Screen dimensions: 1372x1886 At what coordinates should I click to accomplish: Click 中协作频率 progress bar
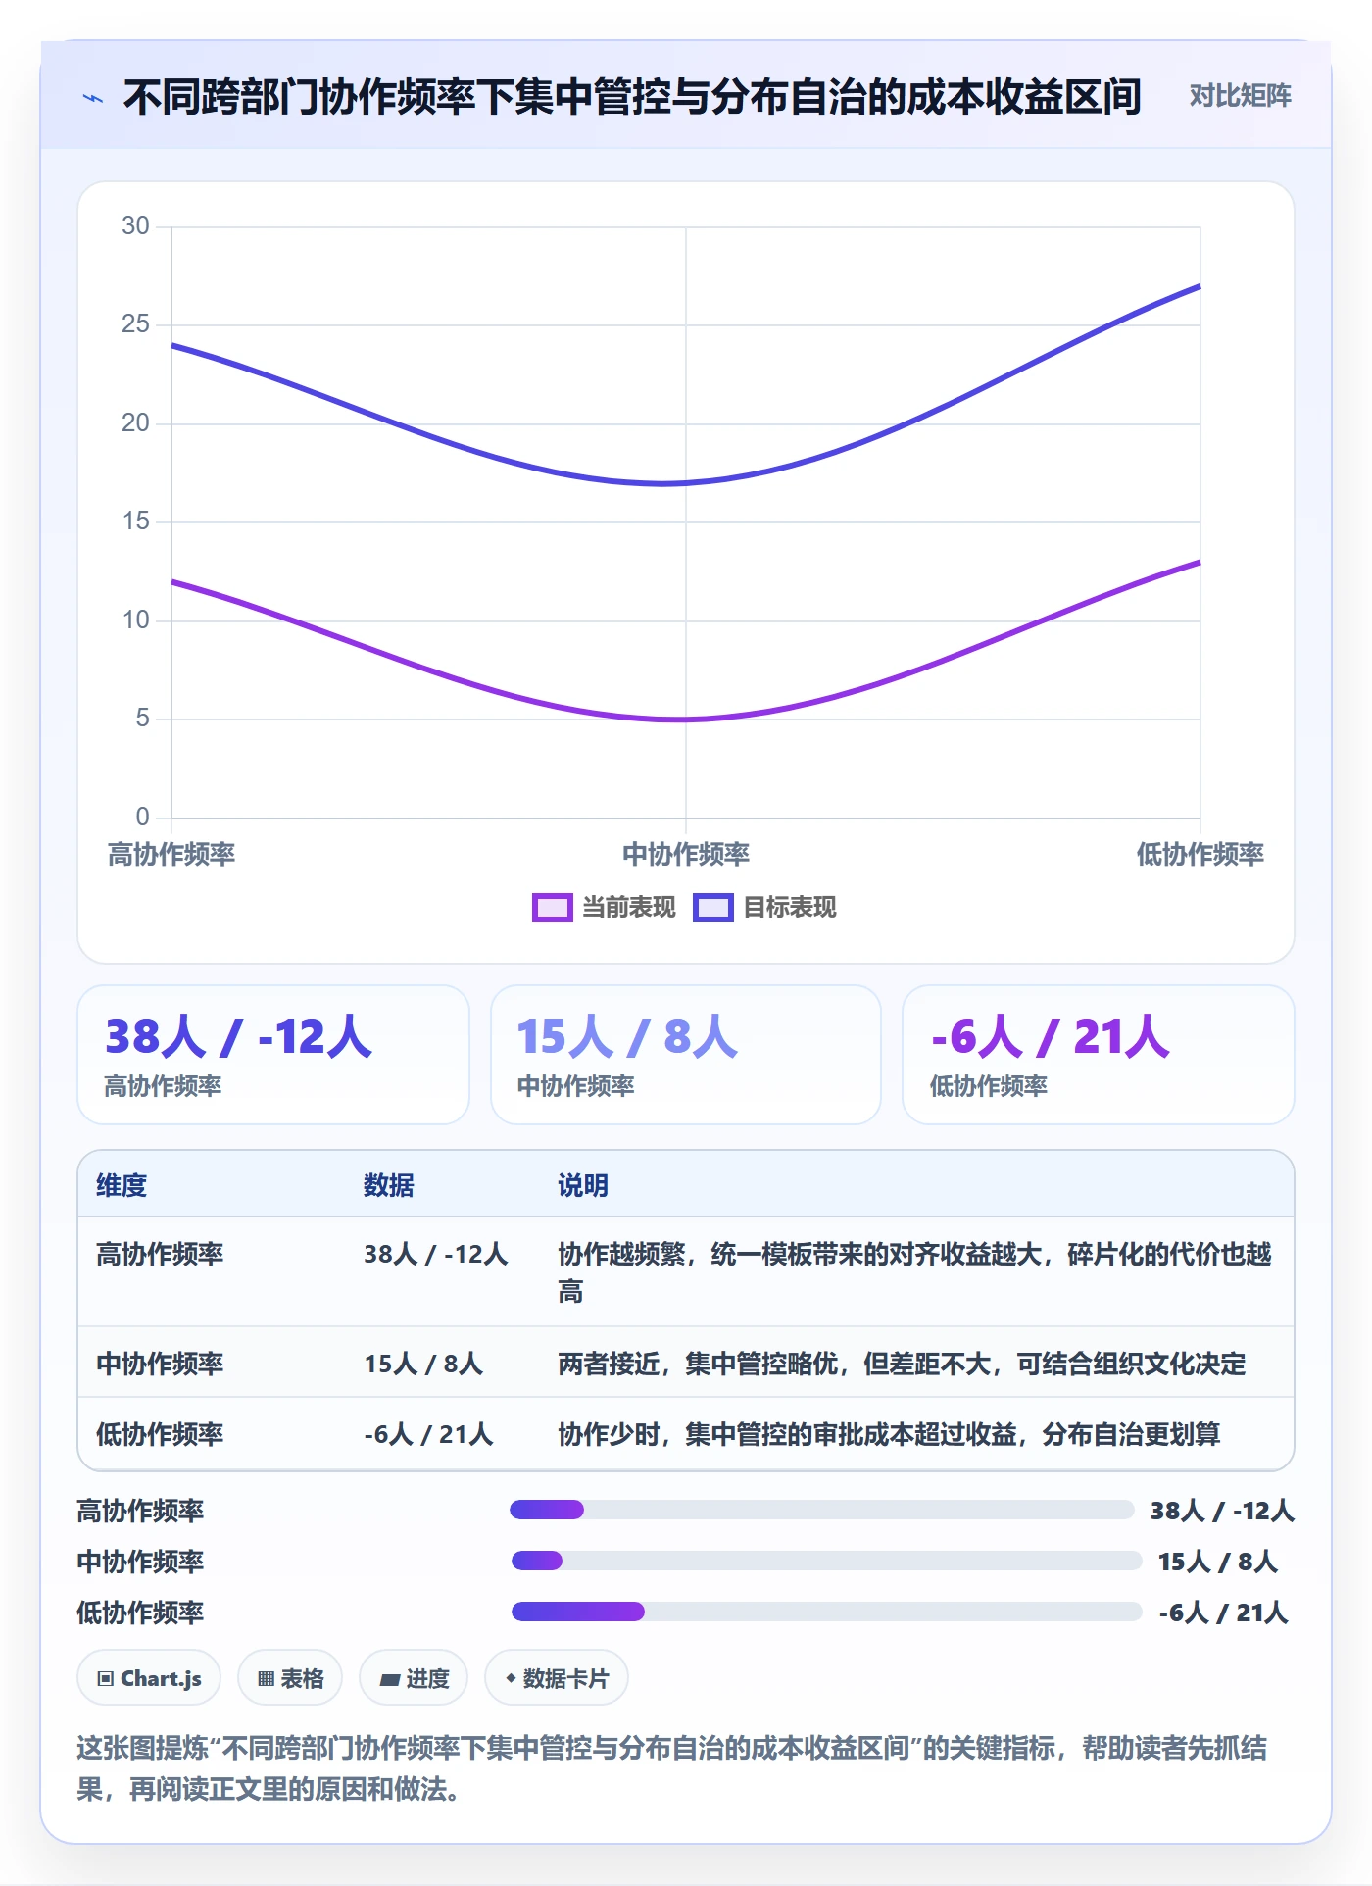point(826,1561)
